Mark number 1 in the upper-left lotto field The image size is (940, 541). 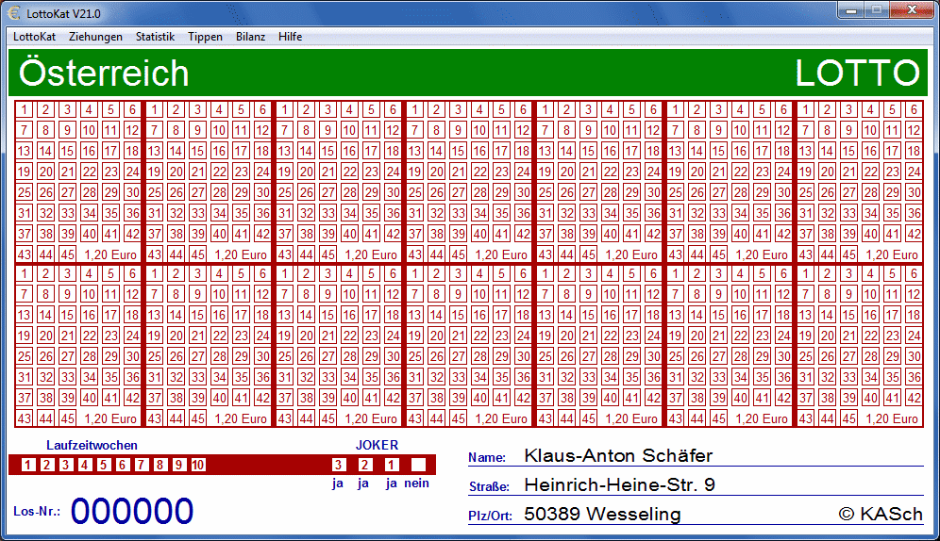pos(24,109)
